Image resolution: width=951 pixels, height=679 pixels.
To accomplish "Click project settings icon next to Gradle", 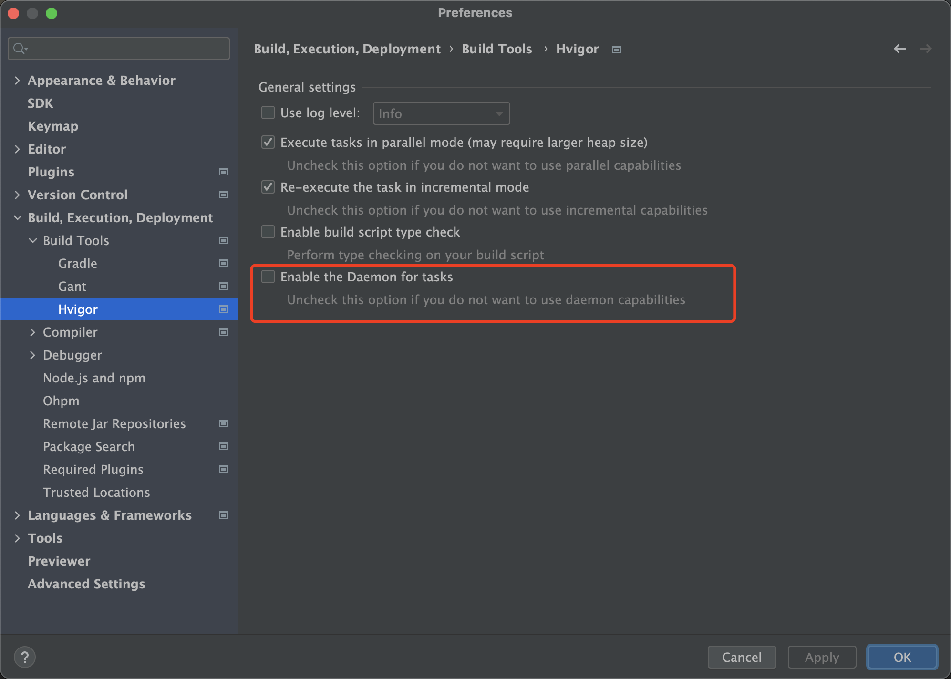I will pyautogui.click(x=223, y=263).
